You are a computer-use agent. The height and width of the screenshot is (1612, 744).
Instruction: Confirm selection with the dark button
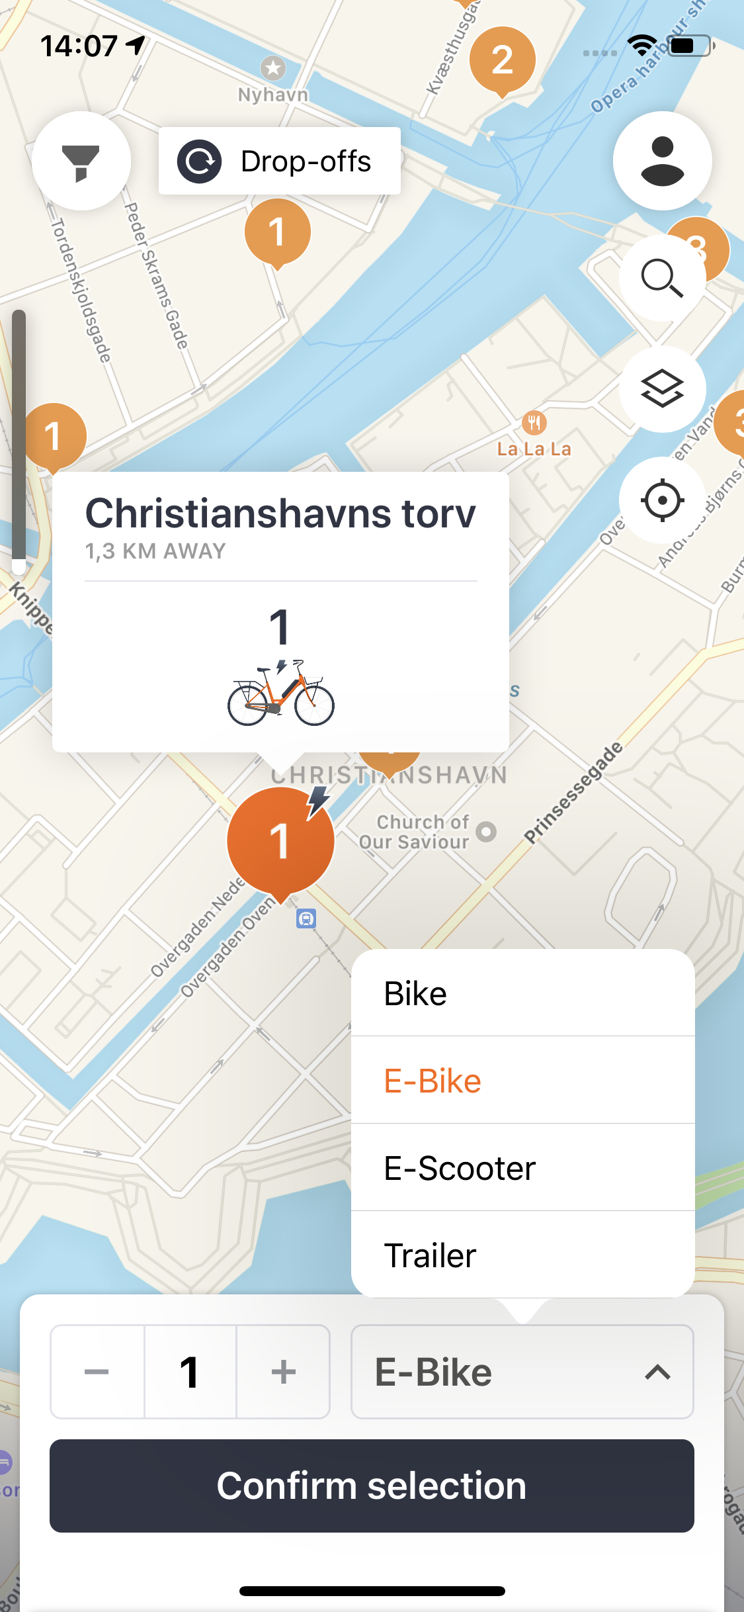coord(372,1486)
